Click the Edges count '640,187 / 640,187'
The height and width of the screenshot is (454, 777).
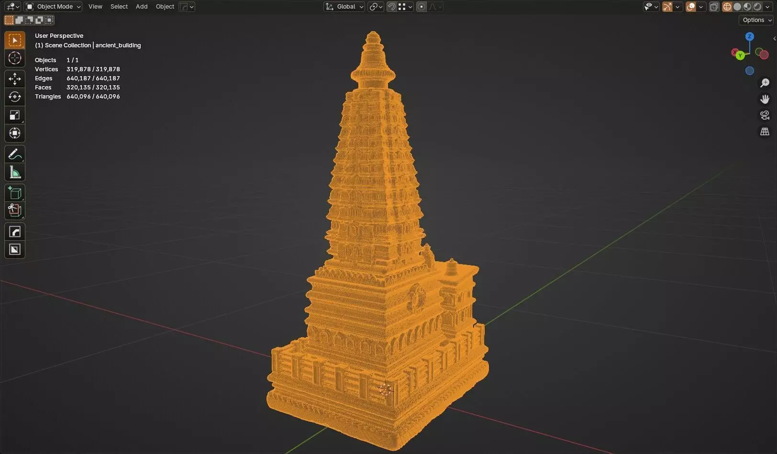[93, 78]
